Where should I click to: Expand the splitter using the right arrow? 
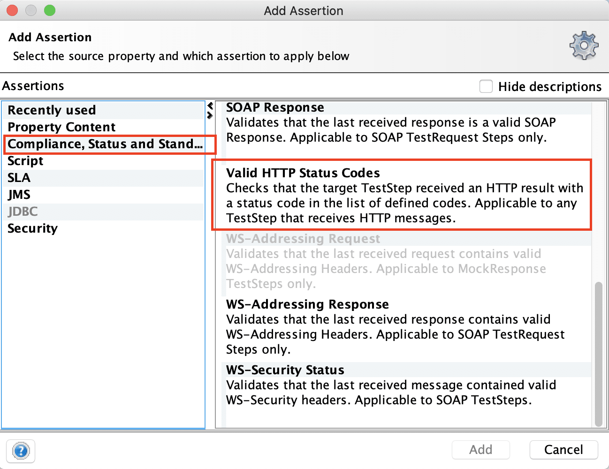click(210, 115)
